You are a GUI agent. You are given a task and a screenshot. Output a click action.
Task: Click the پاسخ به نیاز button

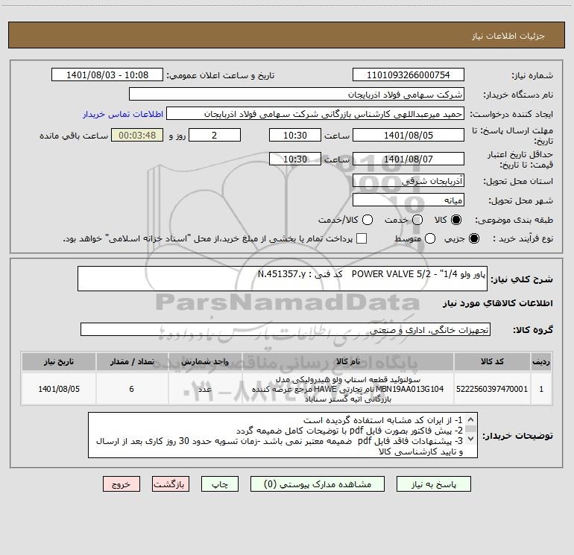coord(433,484)
